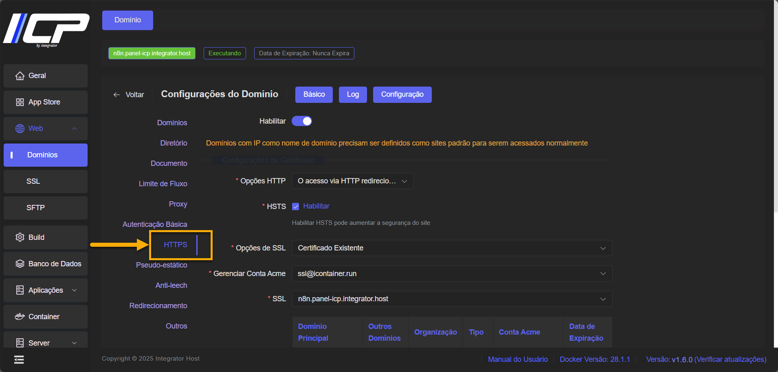
Task: Uncheck the HSTS Habilitar checkbox
Action: click(x=296, y=207)
